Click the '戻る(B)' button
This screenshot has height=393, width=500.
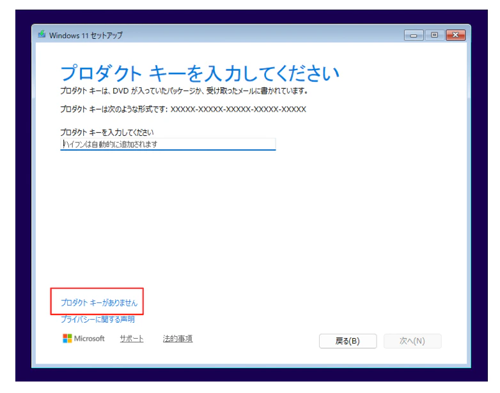click(348, 341)
